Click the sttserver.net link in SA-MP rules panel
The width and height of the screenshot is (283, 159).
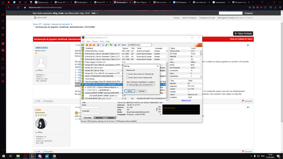point(186,100)
